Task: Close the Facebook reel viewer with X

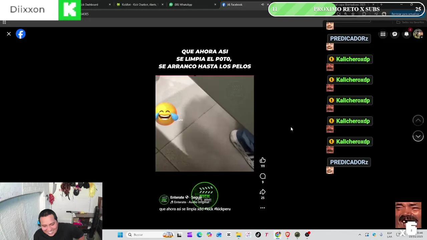Action: [x=9, y=34]
